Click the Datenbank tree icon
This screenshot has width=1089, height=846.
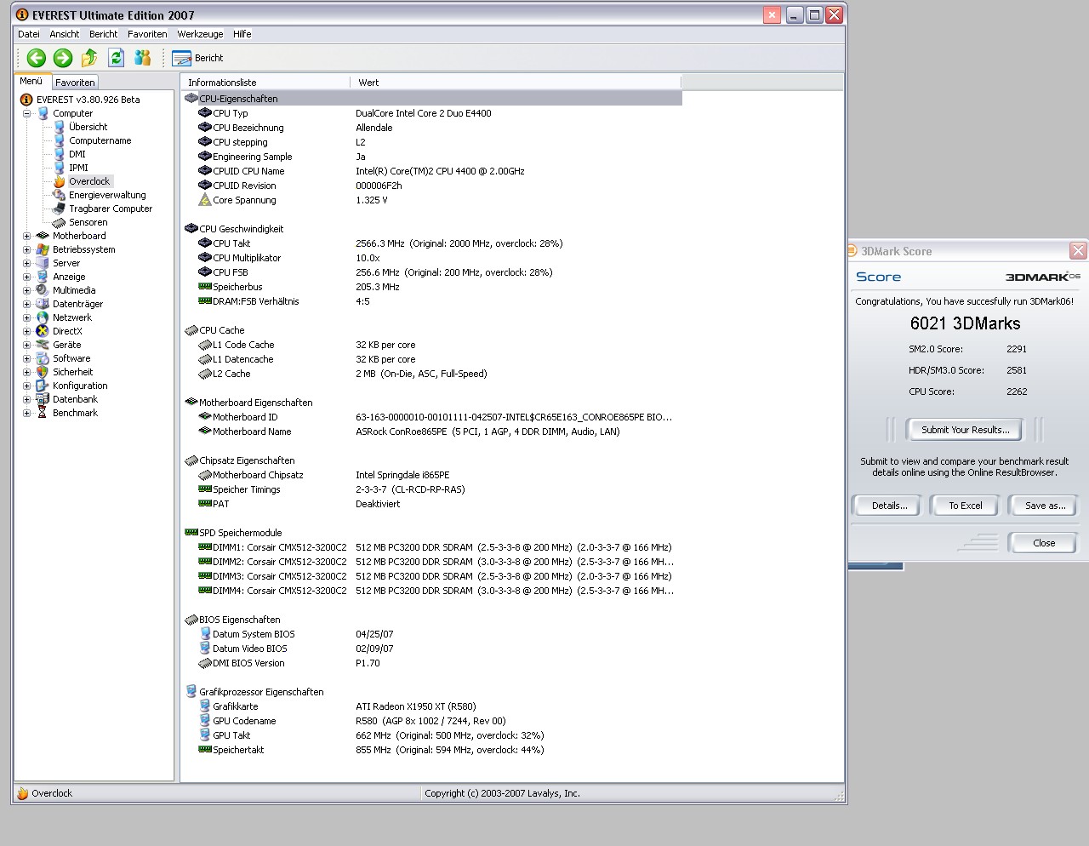coord(43,399)
